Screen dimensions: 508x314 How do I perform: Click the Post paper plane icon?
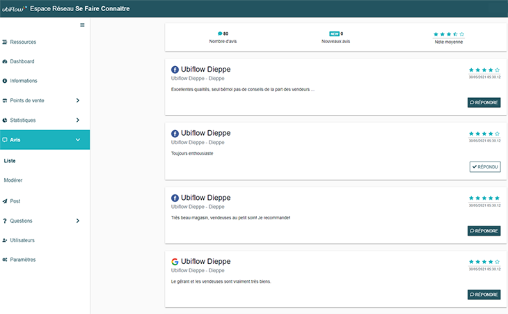(5, 201)
